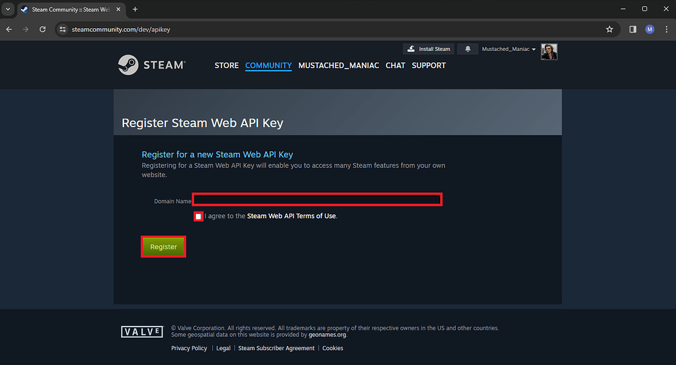The width and height of the screenshot is (676, 365).
Task: Check the agree to Terms of Use box
Action: 199,216
